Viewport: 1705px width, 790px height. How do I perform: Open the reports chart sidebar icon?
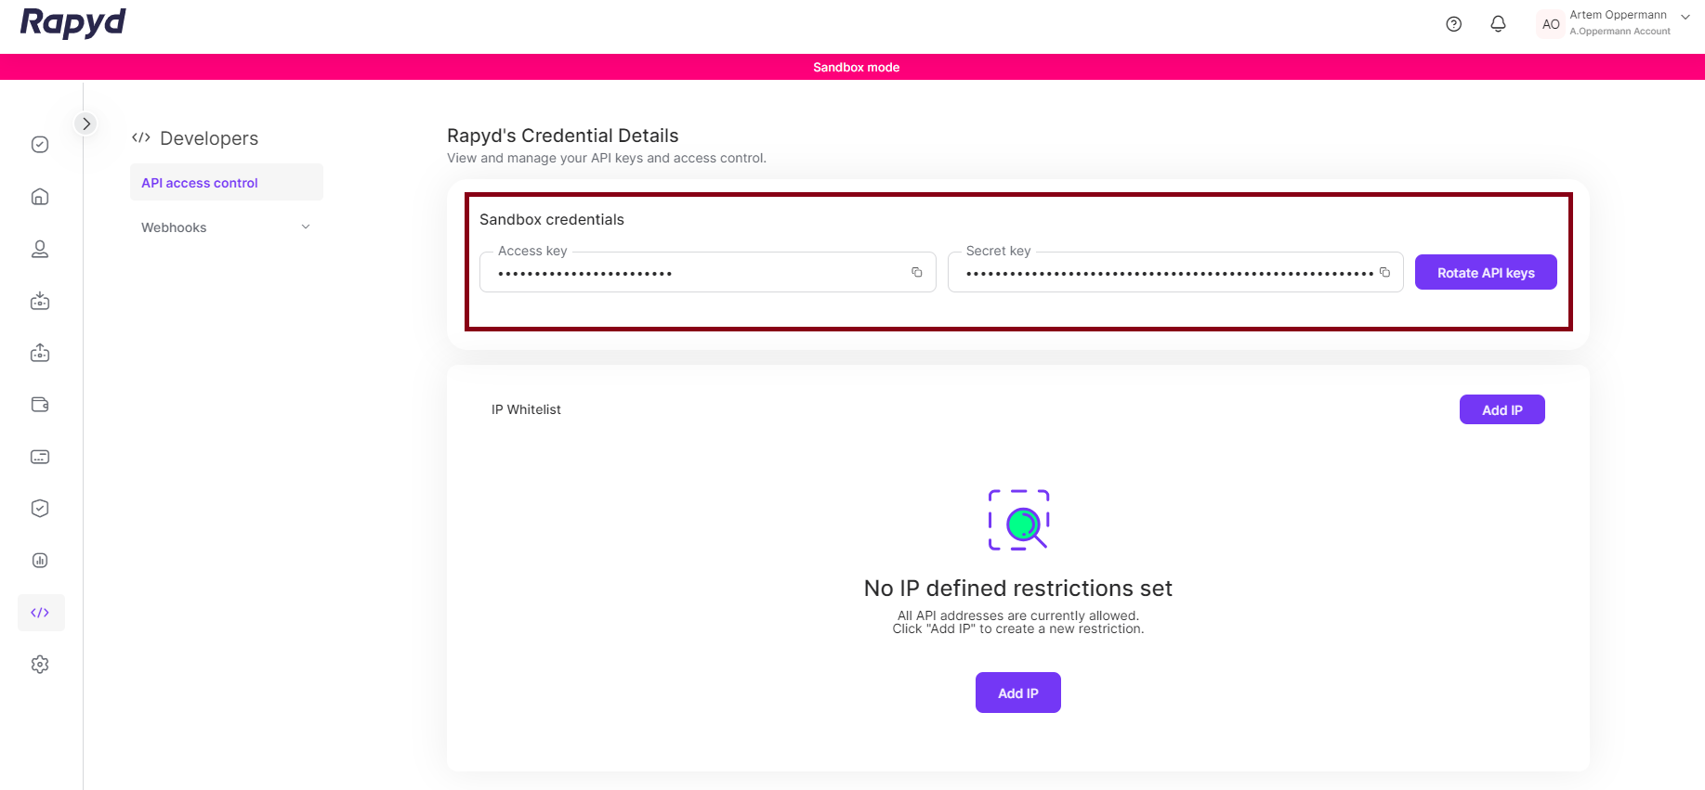40,561
